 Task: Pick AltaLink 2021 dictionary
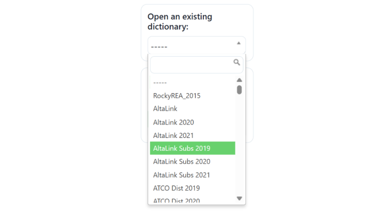[193, 136]
